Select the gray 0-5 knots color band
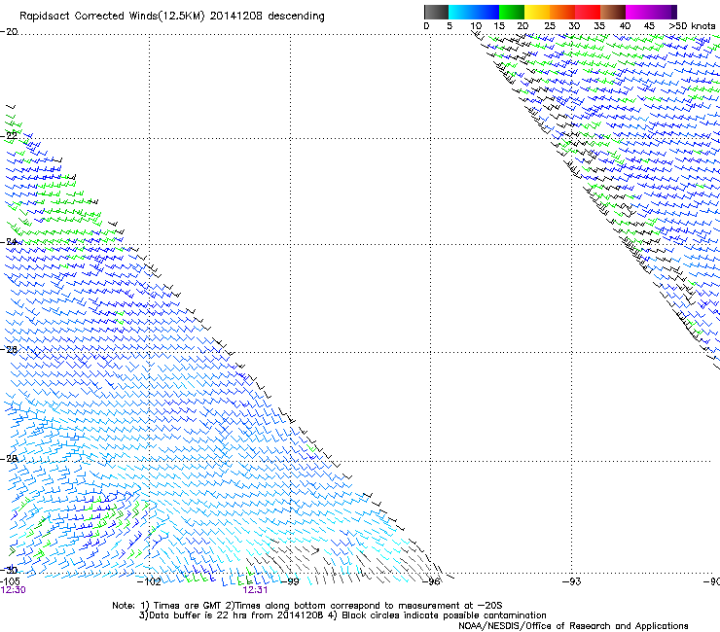 (x=436, y=12)
